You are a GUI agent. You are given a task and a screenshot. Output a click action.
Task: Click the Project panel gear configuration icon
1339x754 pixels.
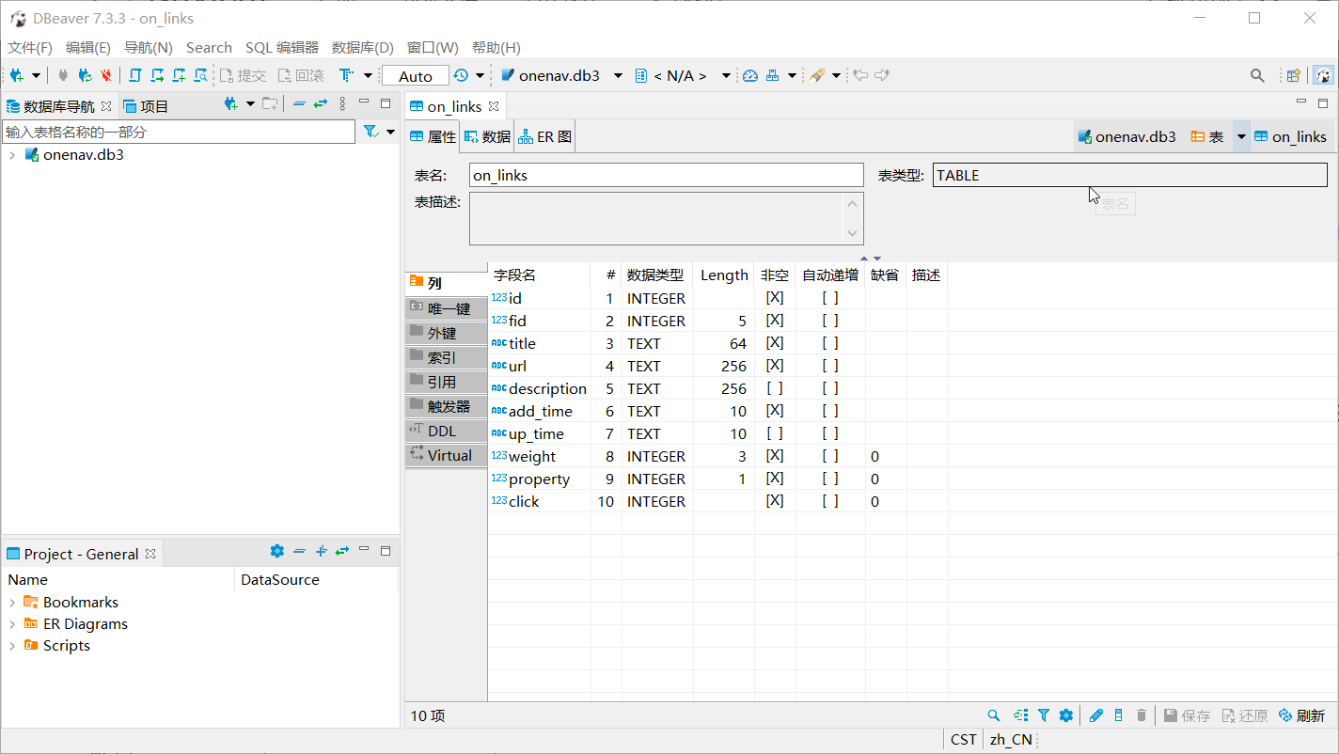(x=276, y=552)
